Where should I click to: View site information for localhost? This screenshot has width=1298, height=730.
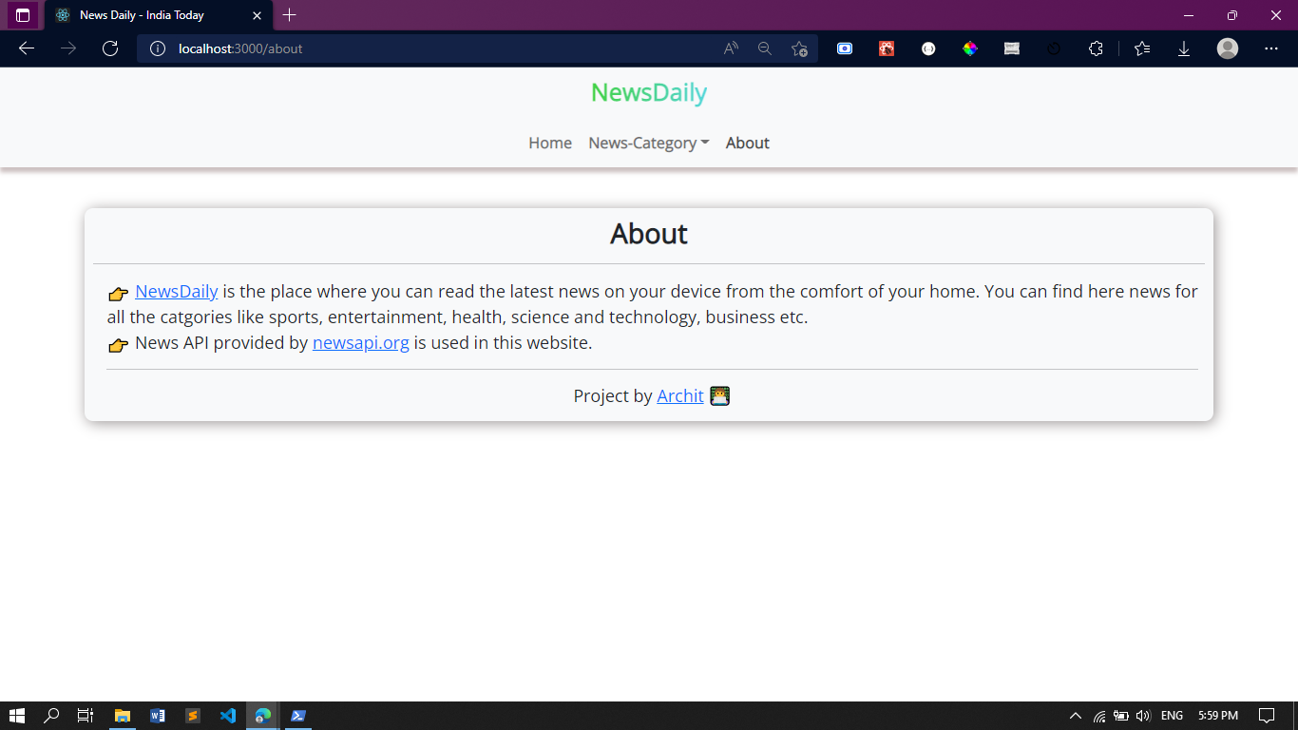(x=158, y=48)
